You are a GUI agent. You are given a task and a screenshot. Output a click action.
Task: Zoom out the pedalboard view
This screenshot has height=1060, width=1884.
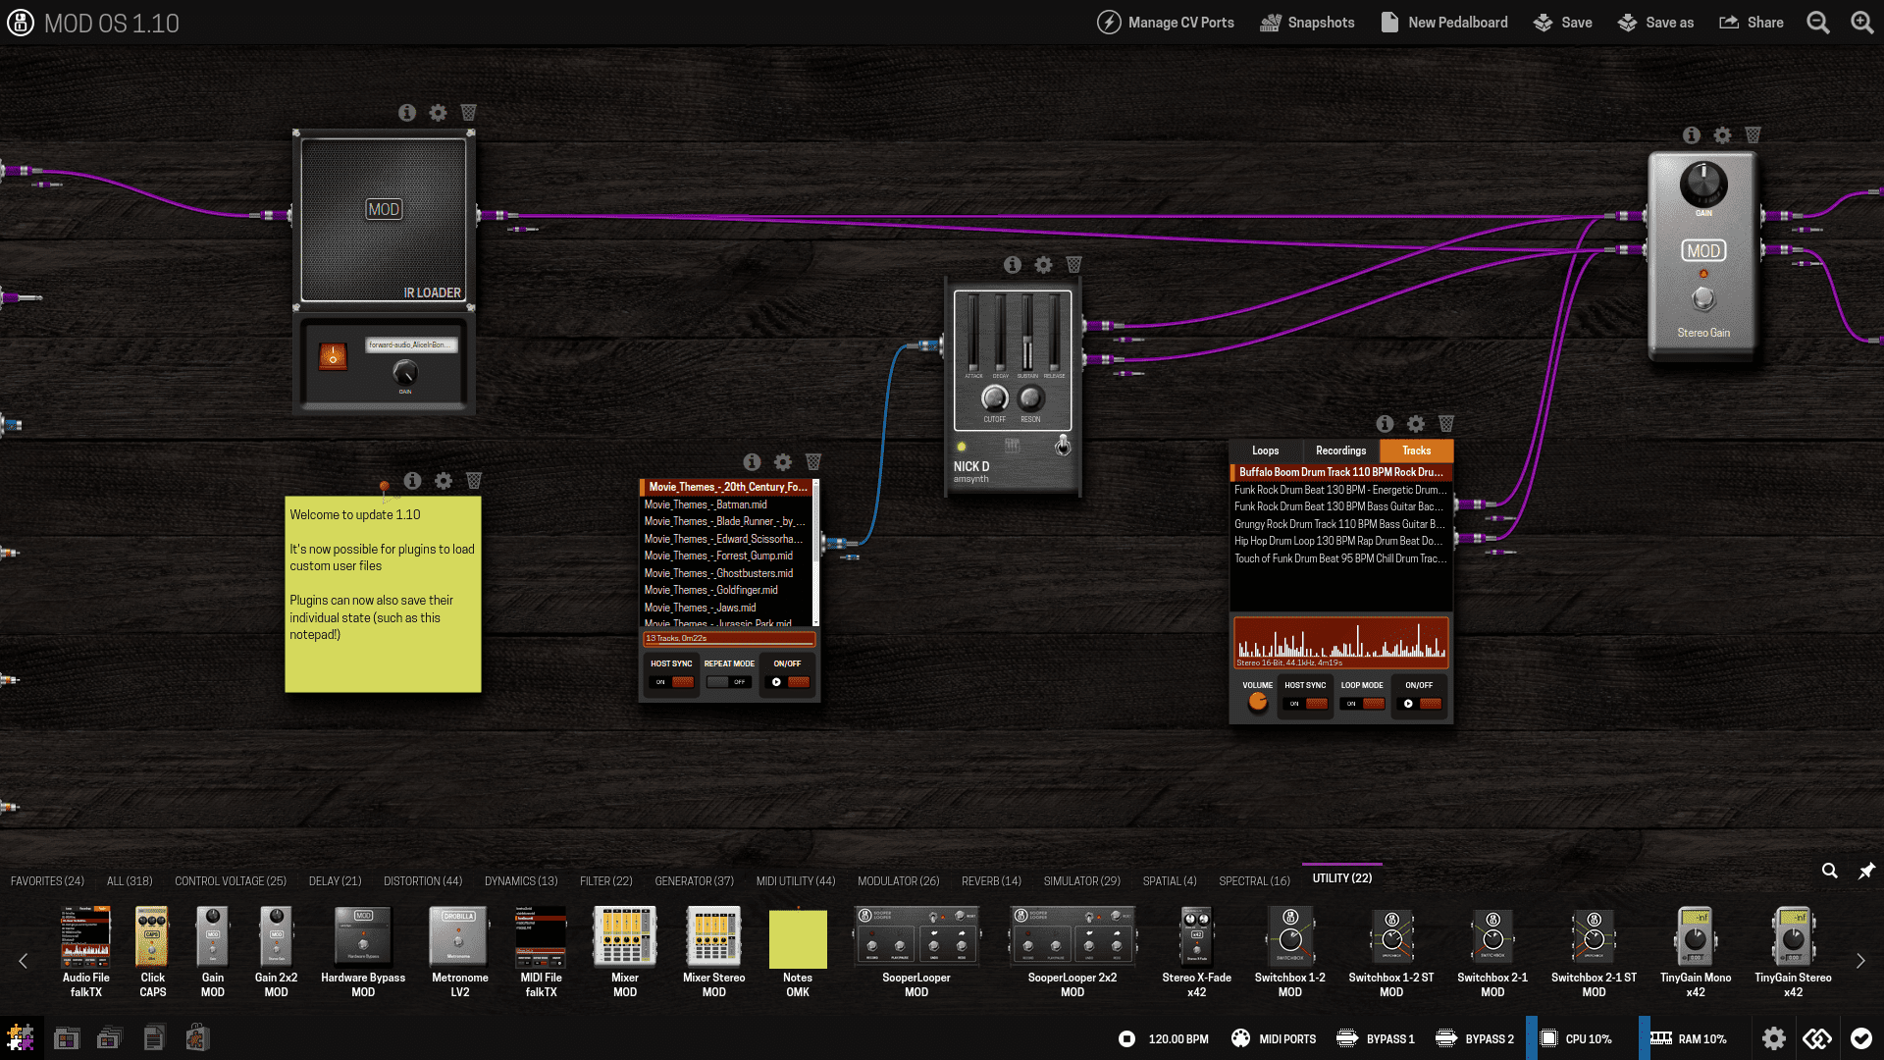point(1818,23)
